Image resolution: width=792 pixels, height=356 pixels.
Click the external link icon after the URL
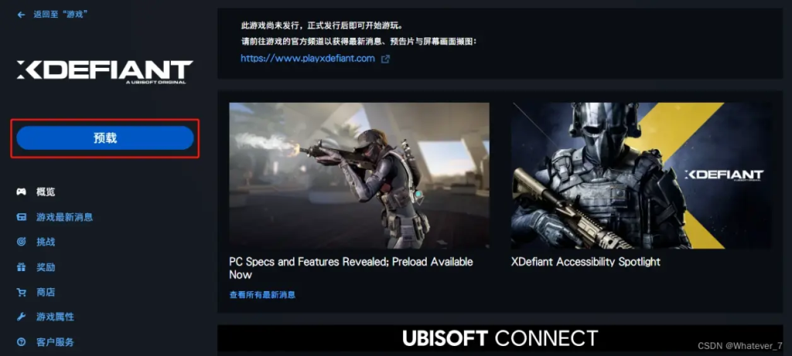(385, 59)
